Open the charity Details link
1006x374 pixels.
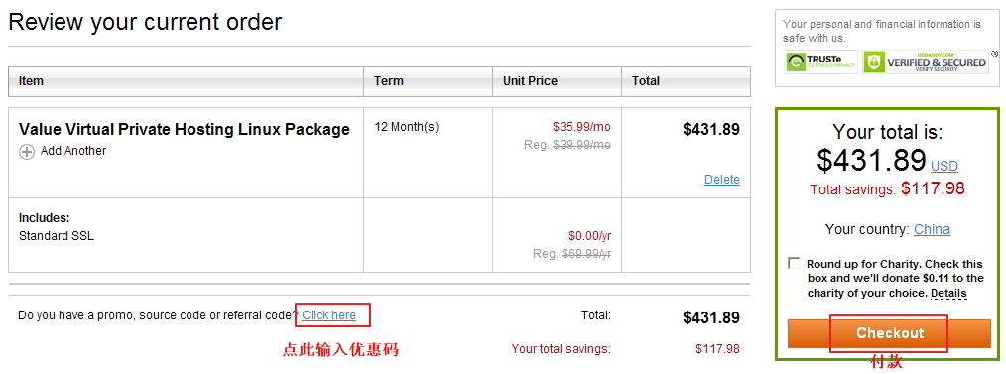coord(948,294)
